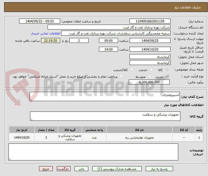The width and height of the screenshot is (208, 176).
Task: Click the goods group textarea تجهیزات پزشکی و سلامت
Action: 105,116
